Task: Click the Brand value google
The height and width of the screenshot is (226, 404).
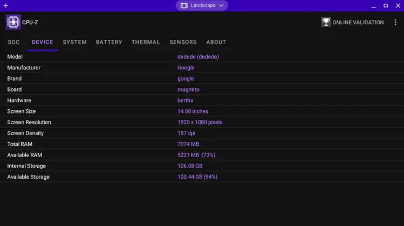Action: point(186,79)
